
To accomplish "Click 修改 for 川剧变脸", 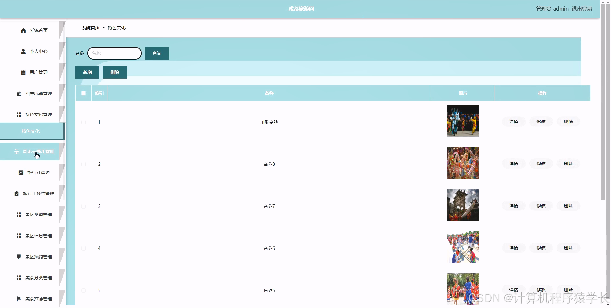I will [x=541, y=121].
